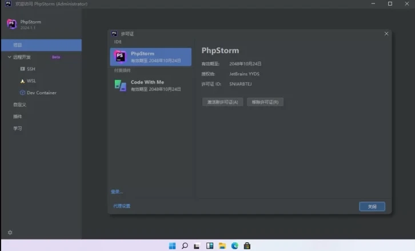Image resolution: width=415 pixels, height=251 pixels.
Task: Select the 项目 tab in sidebar
Action: [x=41, y=45]
